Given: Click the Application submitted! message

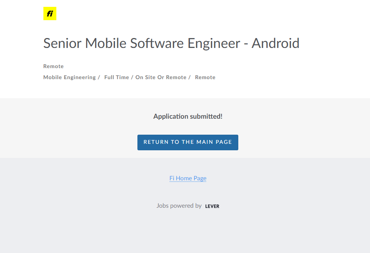Looking at the screenshot, I should (x=188, y=116).
